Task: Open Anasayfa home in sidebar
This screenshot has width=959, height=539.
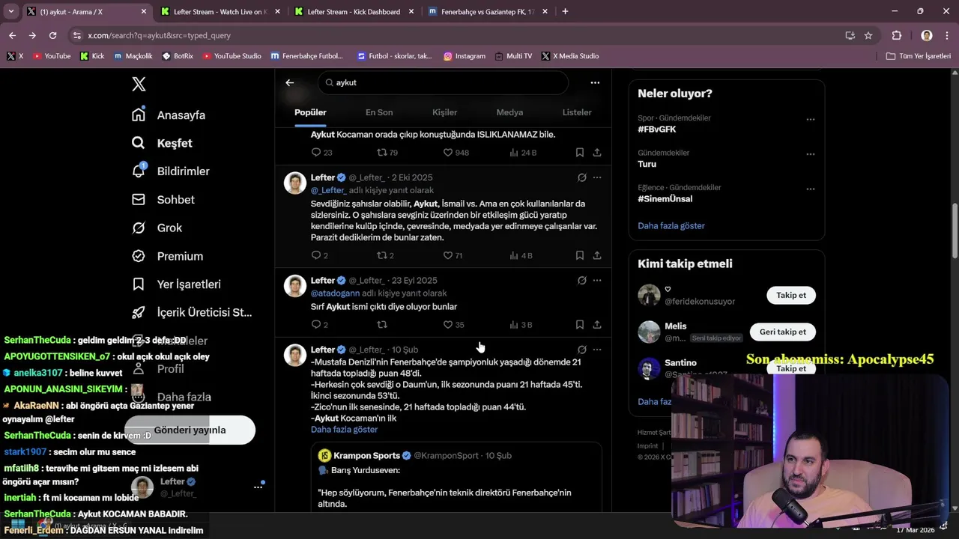Action: (169, 115)
